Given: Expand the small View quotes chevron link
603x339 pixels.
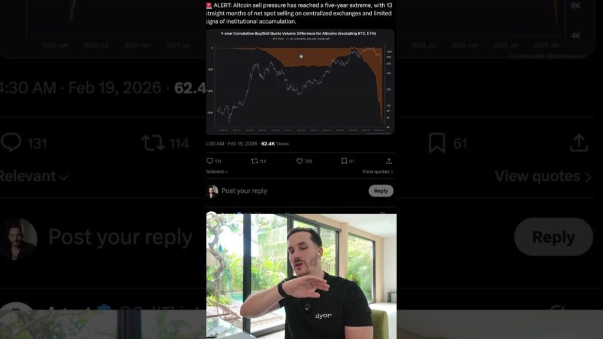Looking at the screenshot, I should pos(377,172).
